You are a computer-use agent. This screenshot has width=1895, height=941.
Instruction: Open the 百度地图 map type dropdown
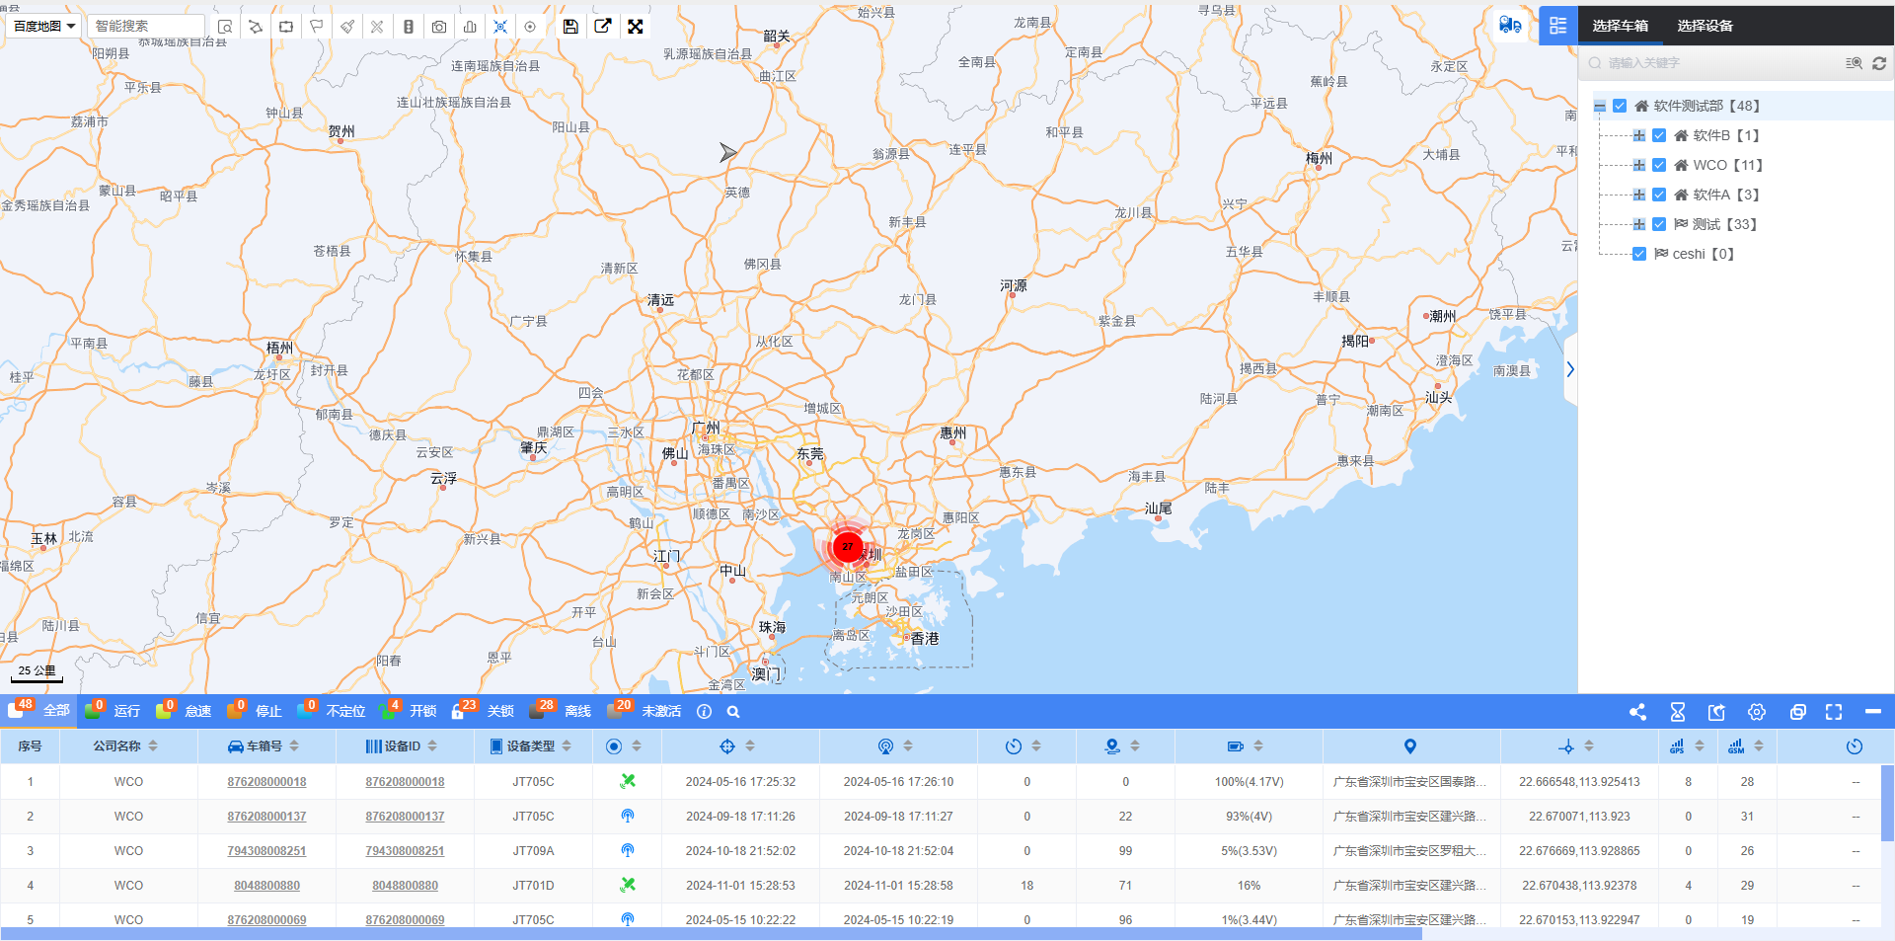pos(43,27)
